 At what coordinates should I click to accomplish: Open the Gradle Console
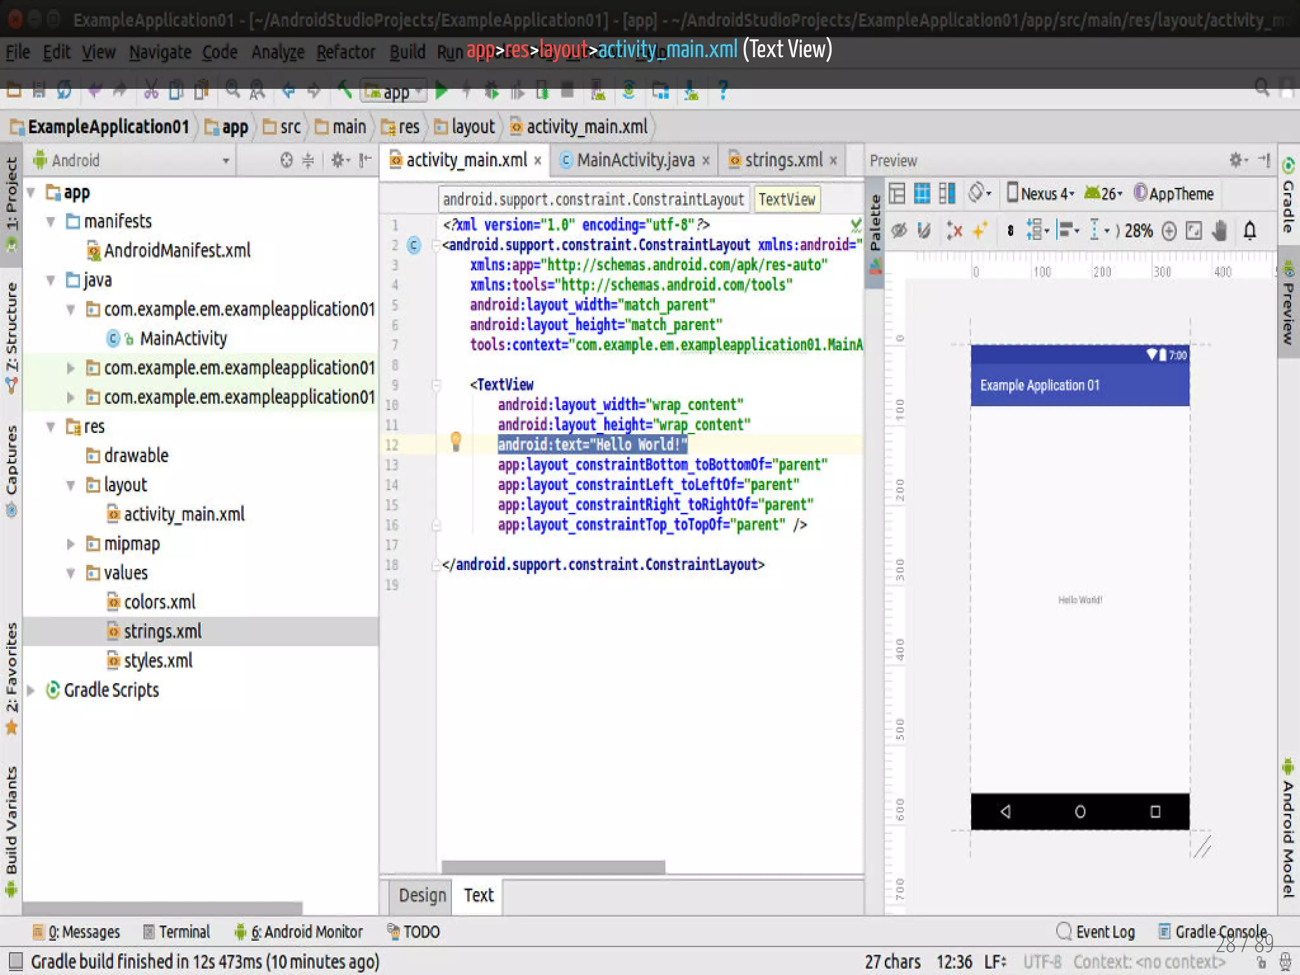(x=1212, y=932)
